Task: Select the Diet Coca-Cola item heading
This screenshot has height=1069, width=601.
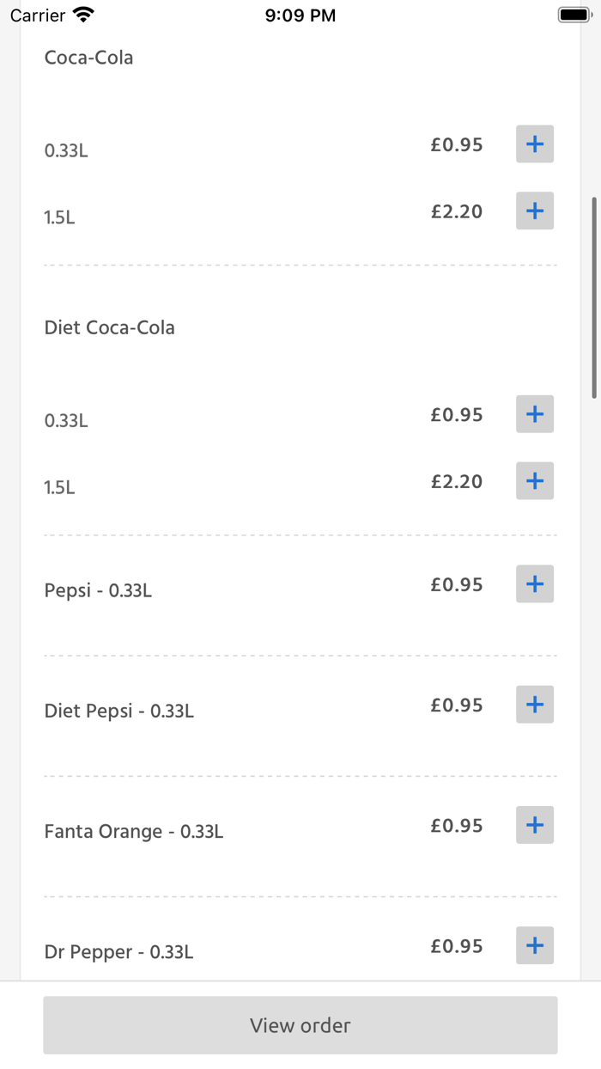Action: pyautogui.click(x=110, y=327)
